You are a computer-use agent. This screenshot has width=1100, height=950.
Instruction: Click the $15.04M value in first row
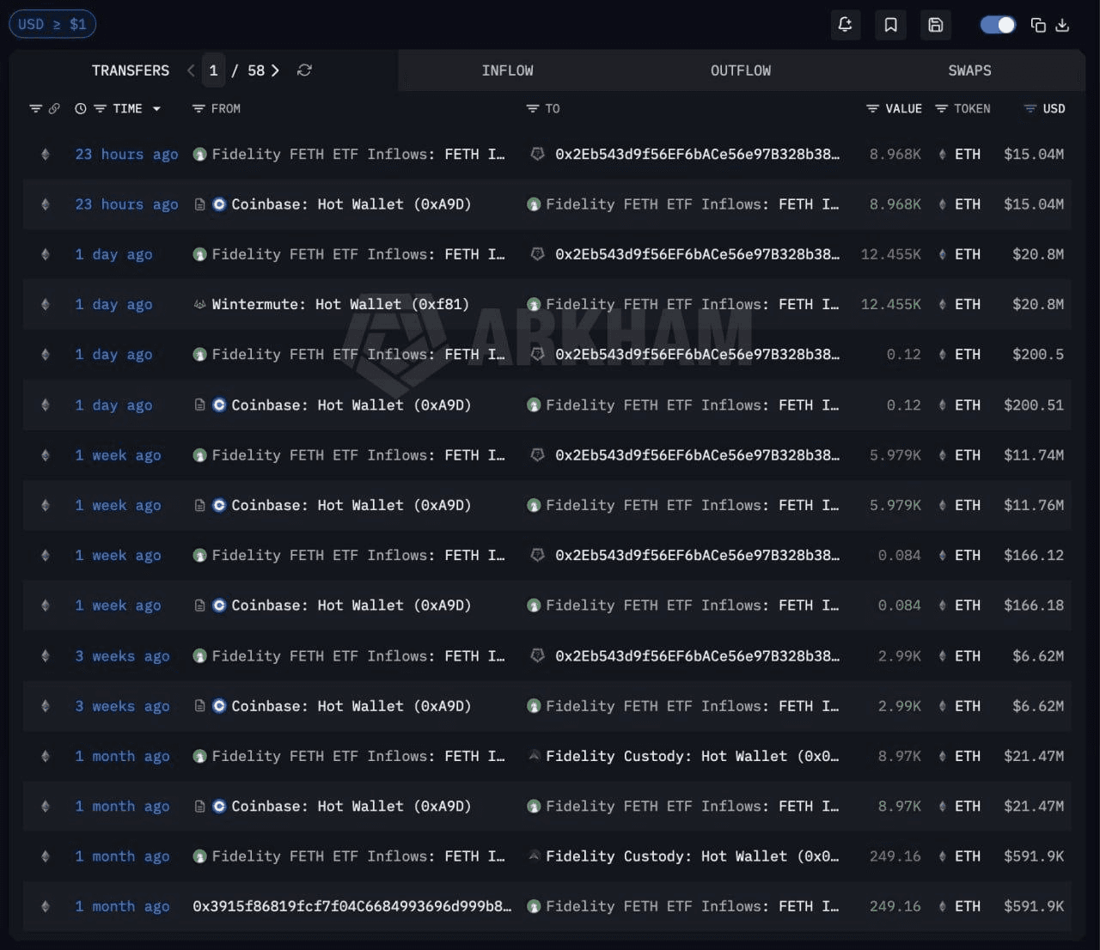coord(1034,155)
